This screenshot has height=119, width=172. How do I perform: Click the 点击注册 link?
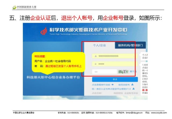97,93
